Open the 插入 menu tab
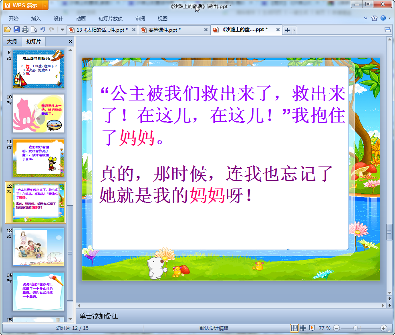Image resolution: width=395 pixels, height=335 pixels. click(36, 19)
